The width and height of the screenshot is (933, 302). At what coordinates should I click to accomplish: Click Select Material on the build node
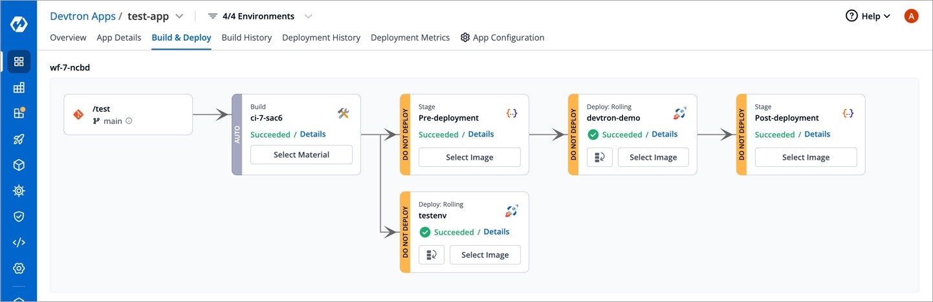[x=302, y=155]
